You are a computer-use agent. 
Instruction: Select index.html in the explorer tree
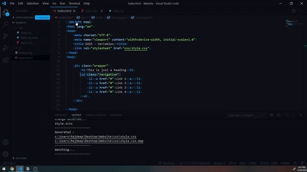[x=25, y=58]
